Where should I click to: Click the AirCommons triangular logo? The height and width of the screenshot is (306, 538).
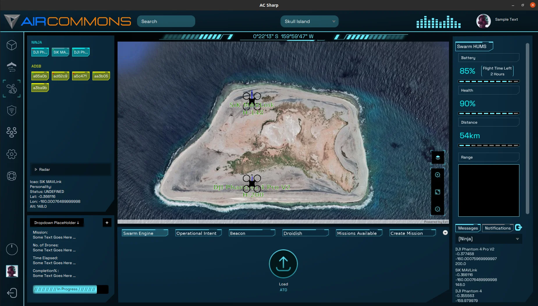pos(12,22)
